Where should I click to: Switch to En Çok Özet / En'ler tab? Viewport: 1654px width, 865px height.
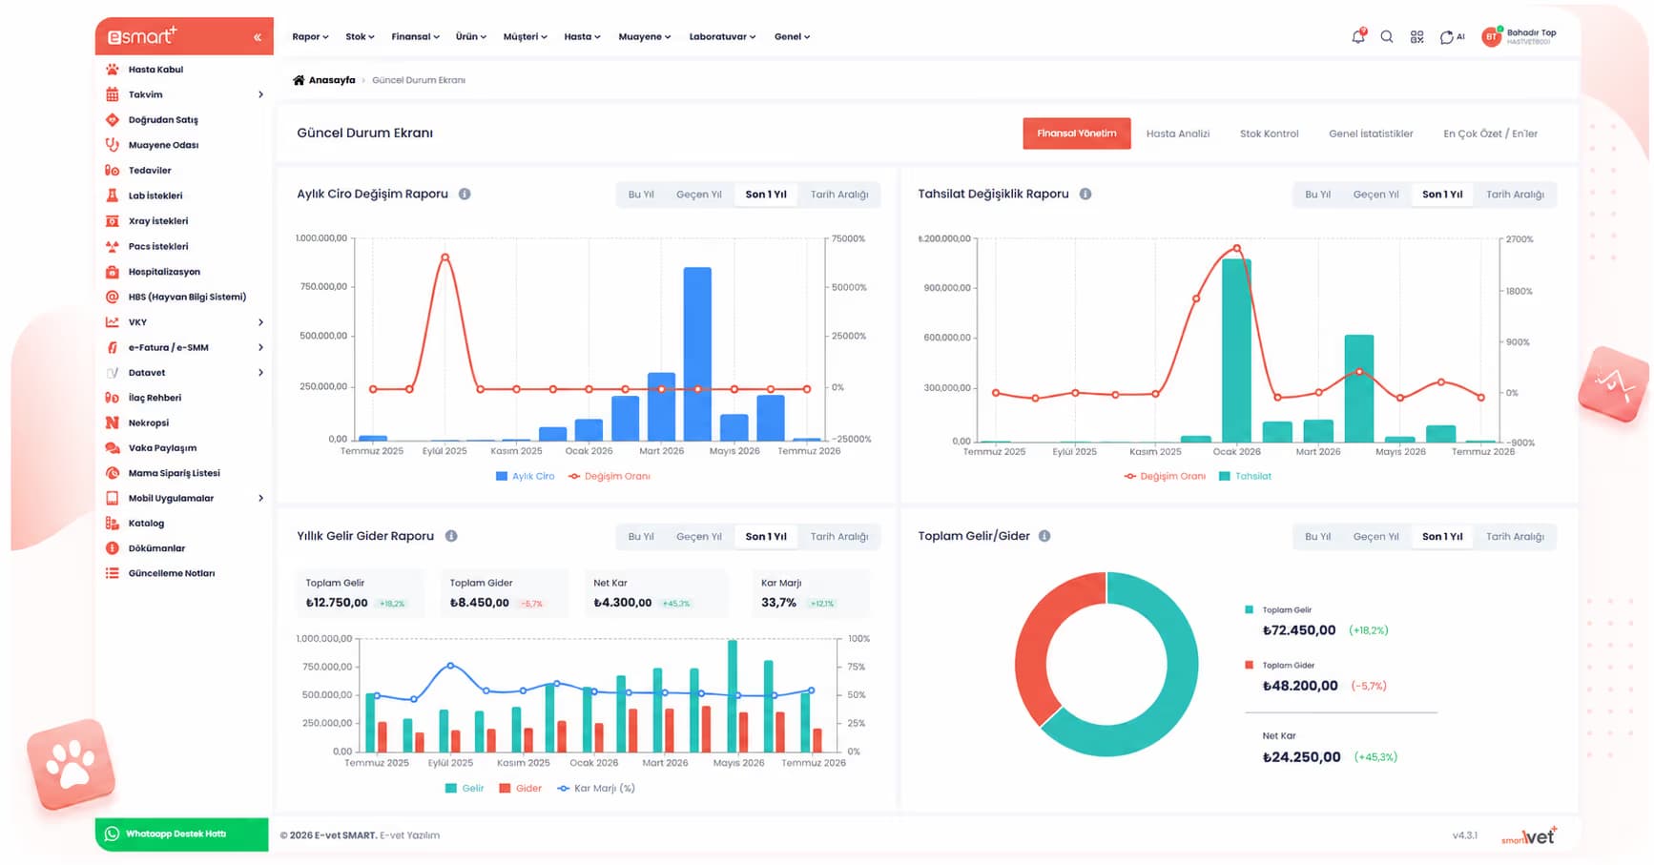point(1490,134)
